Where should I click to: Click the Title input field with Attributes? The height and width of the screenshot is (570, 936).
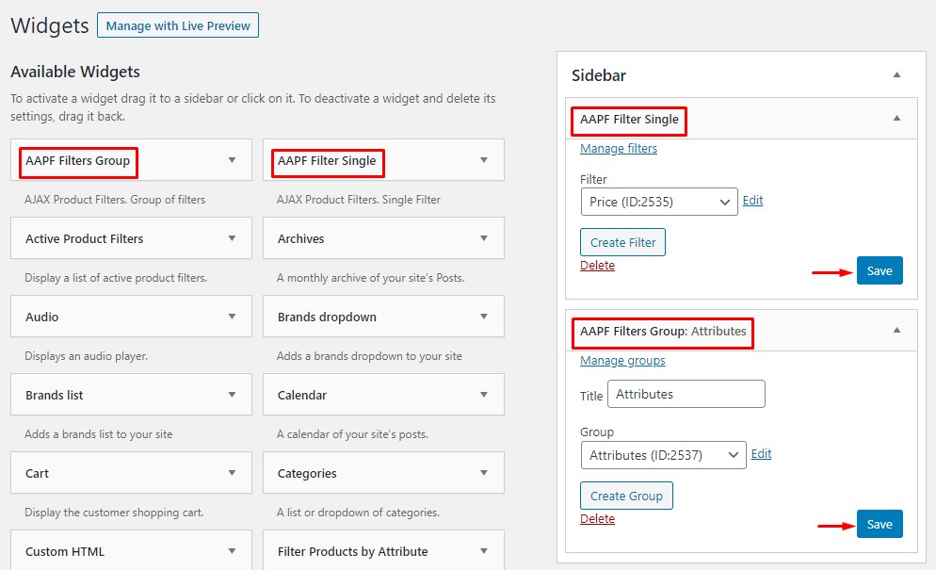pyautogui.click(x=686, y=395)
